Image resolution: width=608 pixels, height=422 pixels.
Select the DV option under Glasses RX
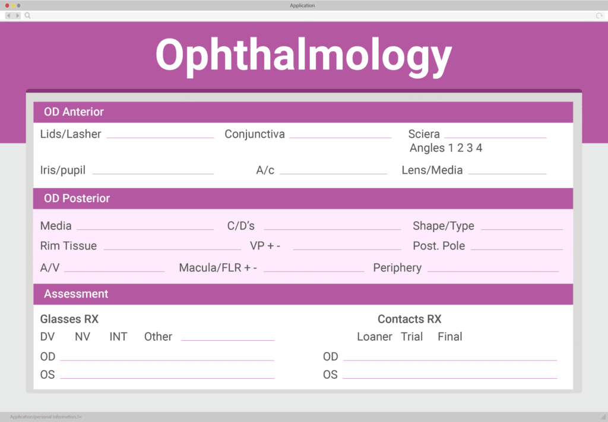[x=47, y=336]
